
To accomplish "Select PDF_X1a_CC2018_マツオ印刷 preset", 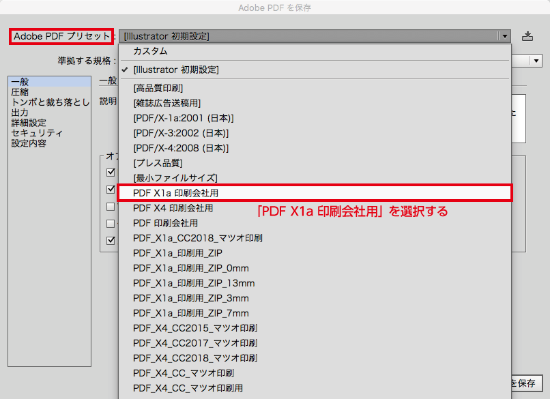I will pyautogui.click(x=315, y=239).
